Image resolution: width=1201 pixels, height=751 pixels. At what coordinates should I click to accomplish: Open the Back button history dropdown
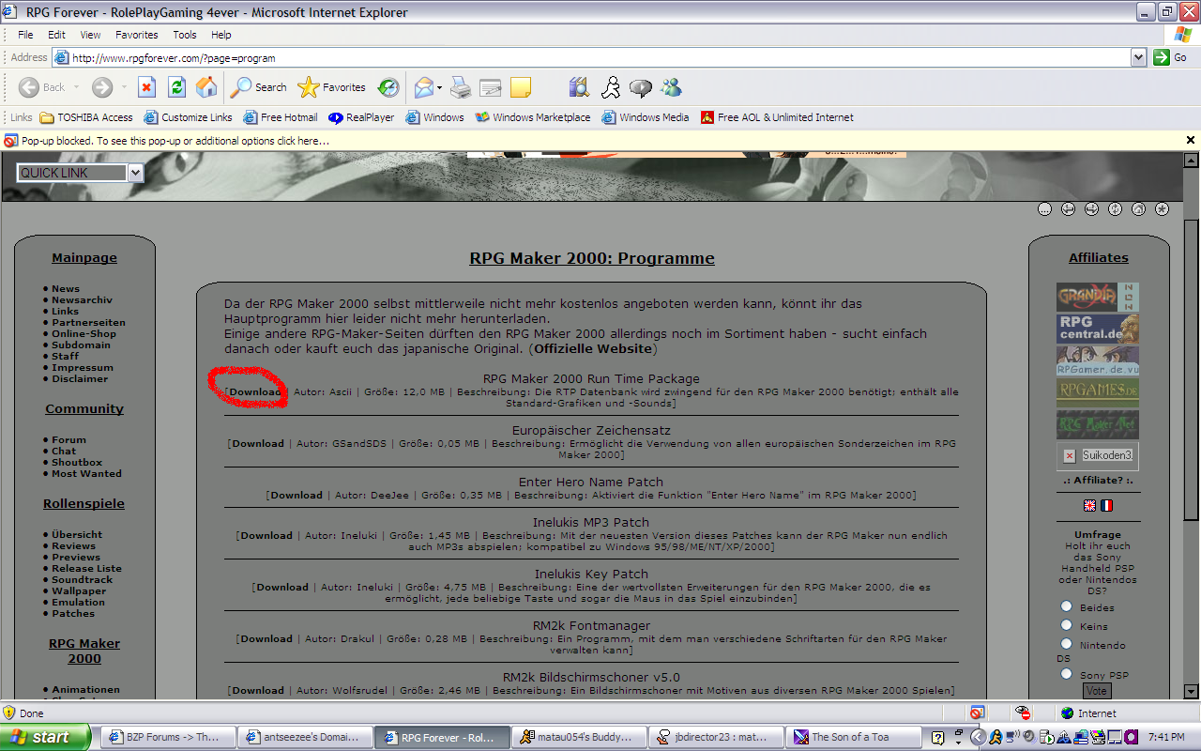coord(75,87)
